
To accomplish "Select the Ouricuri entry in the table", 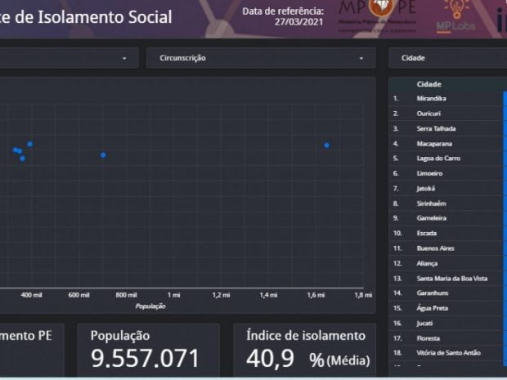I will click(x=429, y=114).
